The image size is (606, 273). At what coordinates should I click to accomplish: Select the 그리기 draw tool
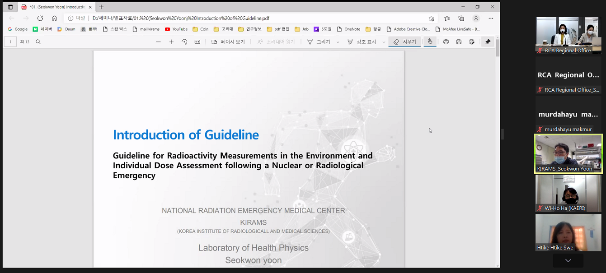pos(319,42)
